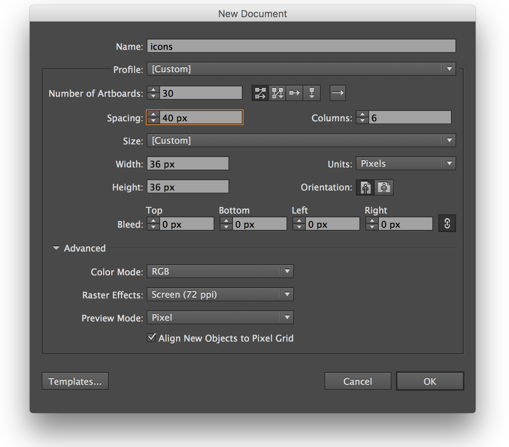Choose portrait orientation
The height and width of the screenshot is (447, 509).
(365, 187)
